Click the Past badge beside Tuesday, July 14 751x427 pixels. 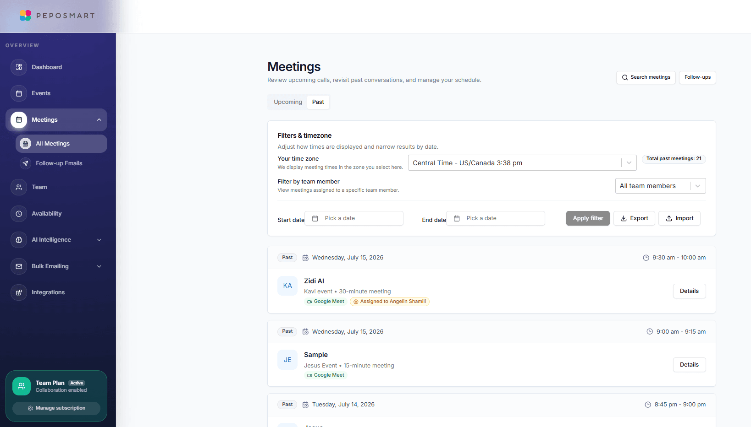coord(287,405)
